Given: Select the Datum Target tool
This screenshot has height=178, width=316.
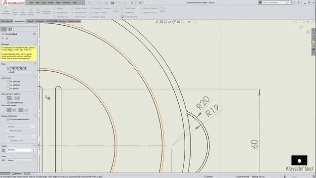Looking at the screenshot, I should point(98,17).
